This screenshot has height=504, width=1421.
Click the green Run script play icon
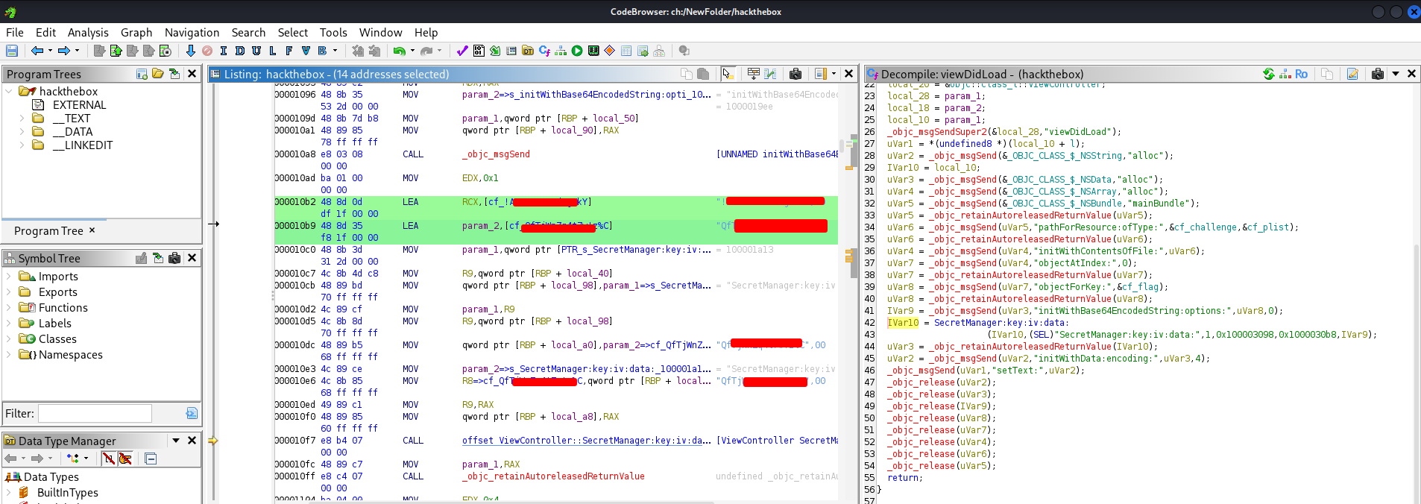pyautogui.click(x=577, y=51)
